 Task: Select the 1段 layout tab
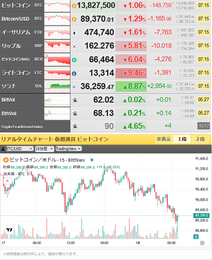(x=182, y=139)
